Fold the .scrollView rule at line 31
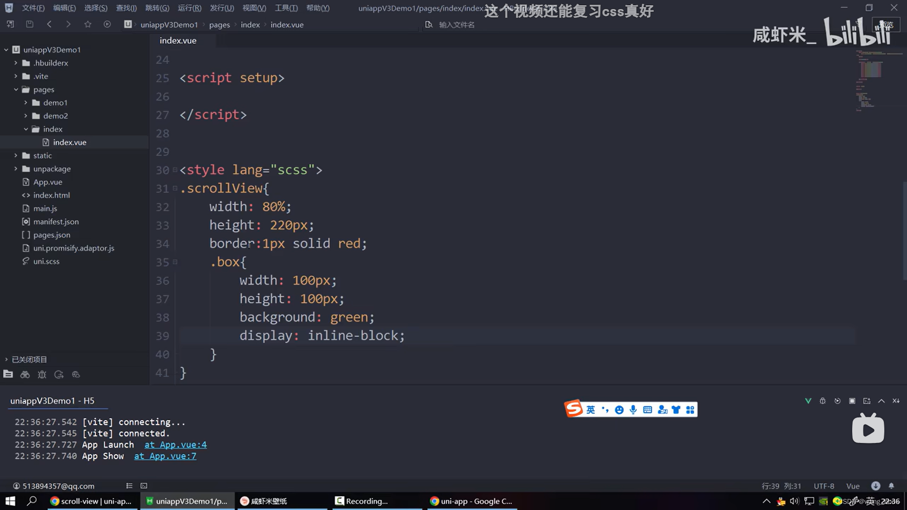Viewport: 907px width, 510px height. point(175,188)
